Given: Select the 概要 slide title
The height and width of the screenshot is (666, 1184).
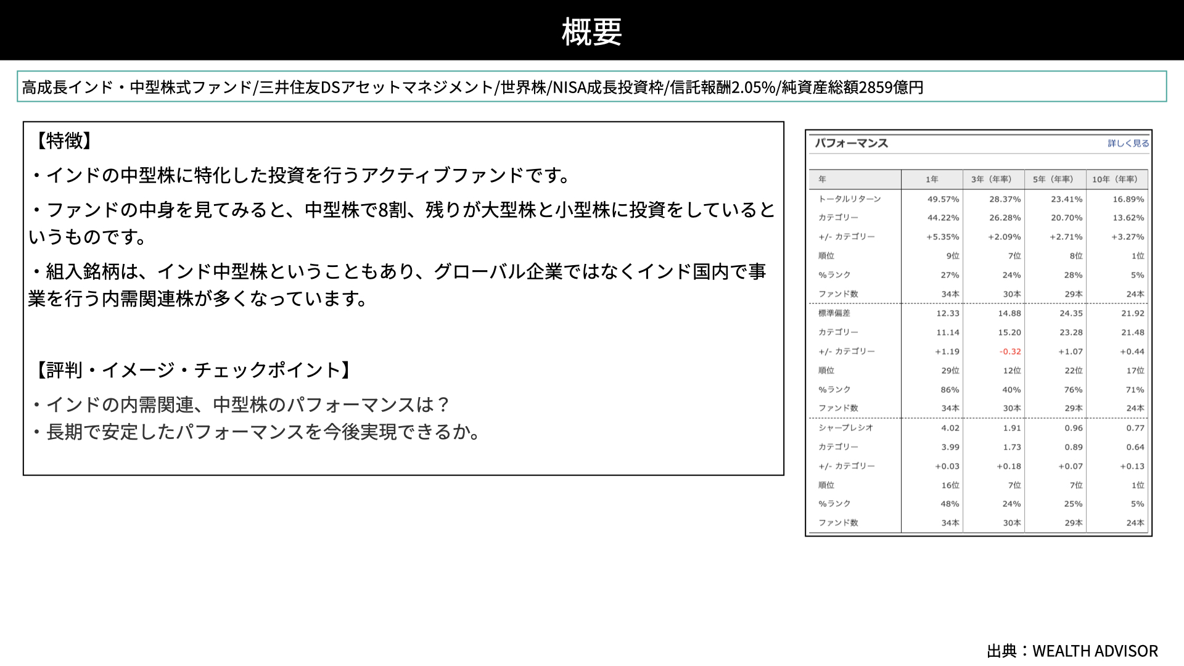Looking at the screenshot, I should [591, 31].
